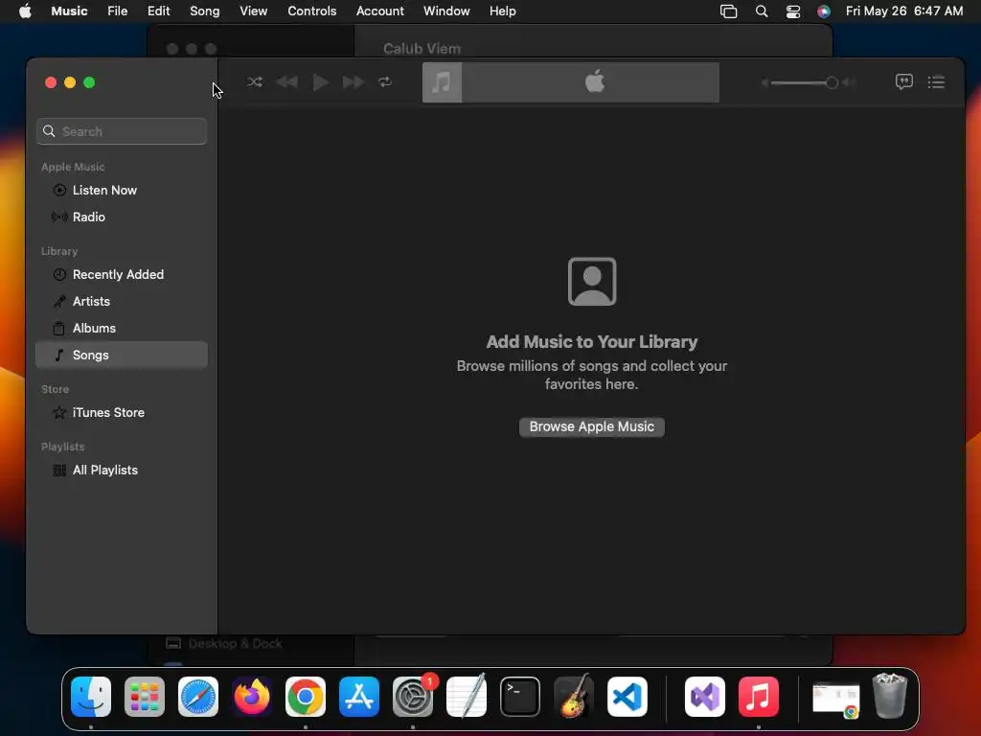The width and height of the screenshot is (981, 736).
Task: Activate Siri from menu bar
Action: [824, 11]
